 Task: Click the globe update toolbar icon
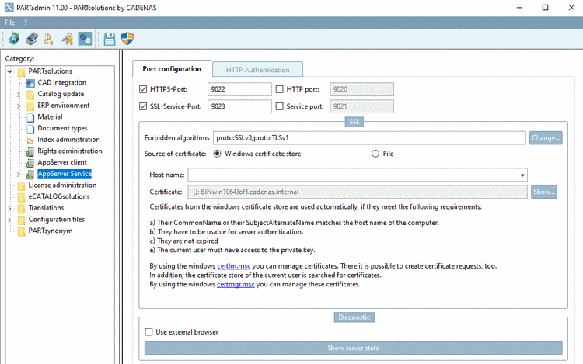(x=14, y=39)
